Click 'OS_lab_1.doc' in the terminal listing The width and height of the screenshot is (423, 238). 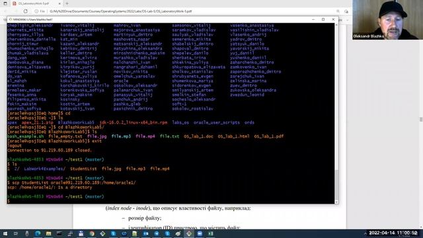point(198,136)
